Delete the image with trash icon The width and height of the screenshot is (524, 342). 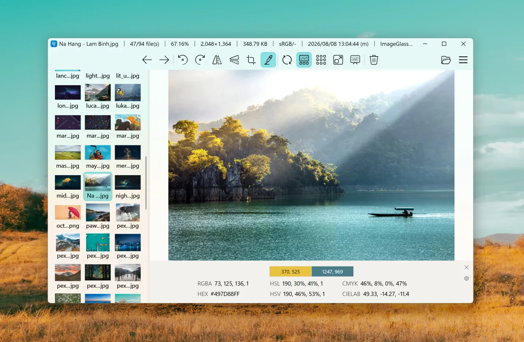(x=374, y=60)
